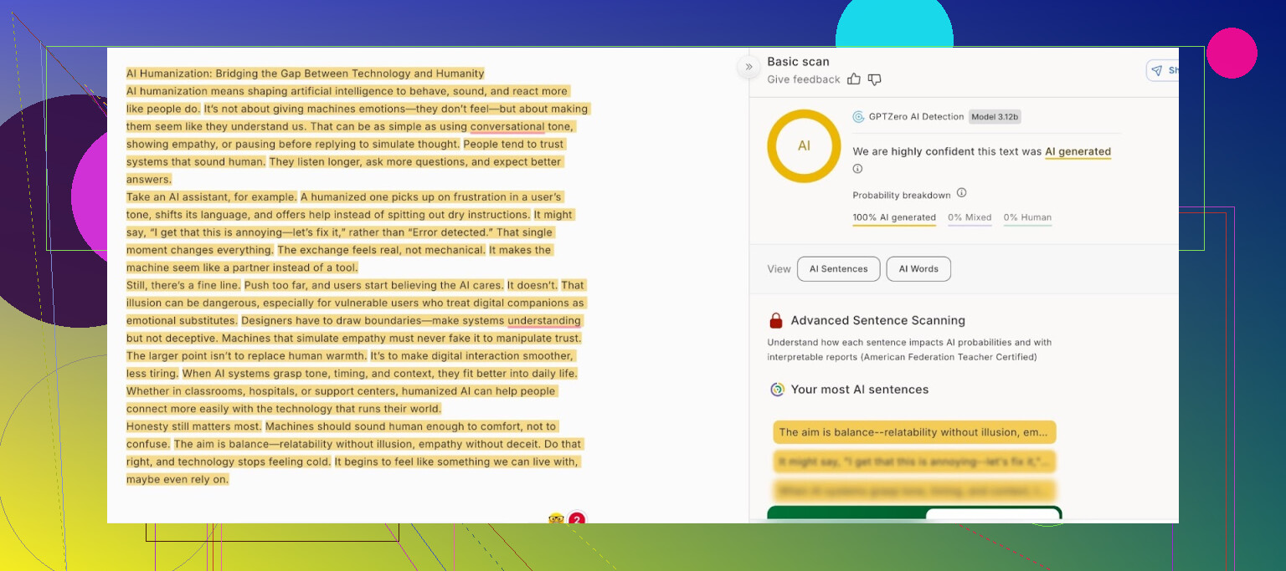Image resolution: width=1286 pixels, height=571 pixels.
Task: Expand the 'The aim is balance' sentence
Action: click(914, 432)
